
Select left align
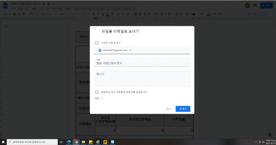[x=136, y=14]
